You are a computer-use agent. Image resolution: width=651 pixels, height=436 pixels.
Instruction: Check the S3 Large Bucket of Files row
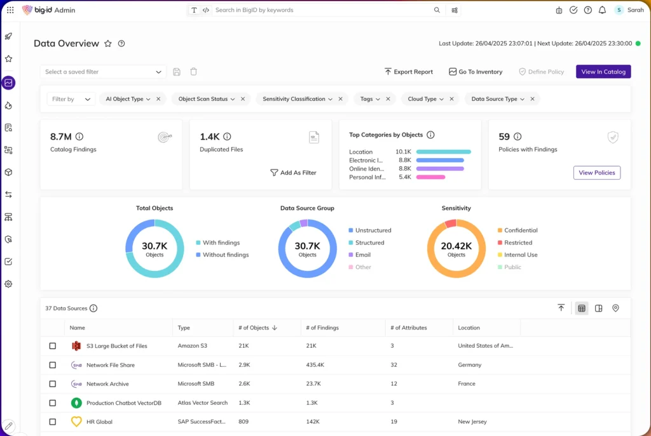[52, 346]
